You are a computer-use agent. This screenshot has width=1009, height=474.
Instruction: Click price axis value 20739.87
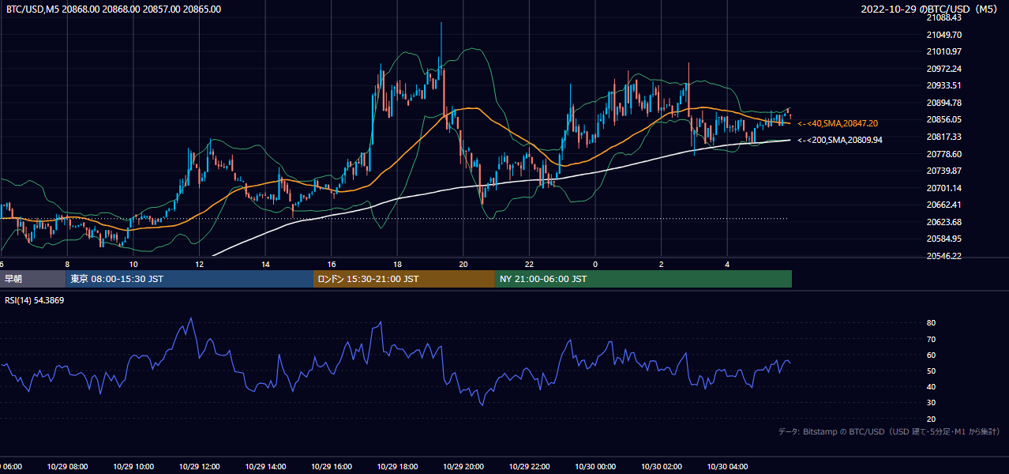944,171
